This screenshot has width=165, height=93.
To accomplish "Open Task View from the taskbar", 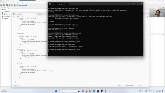I will (x=79, y=91).
